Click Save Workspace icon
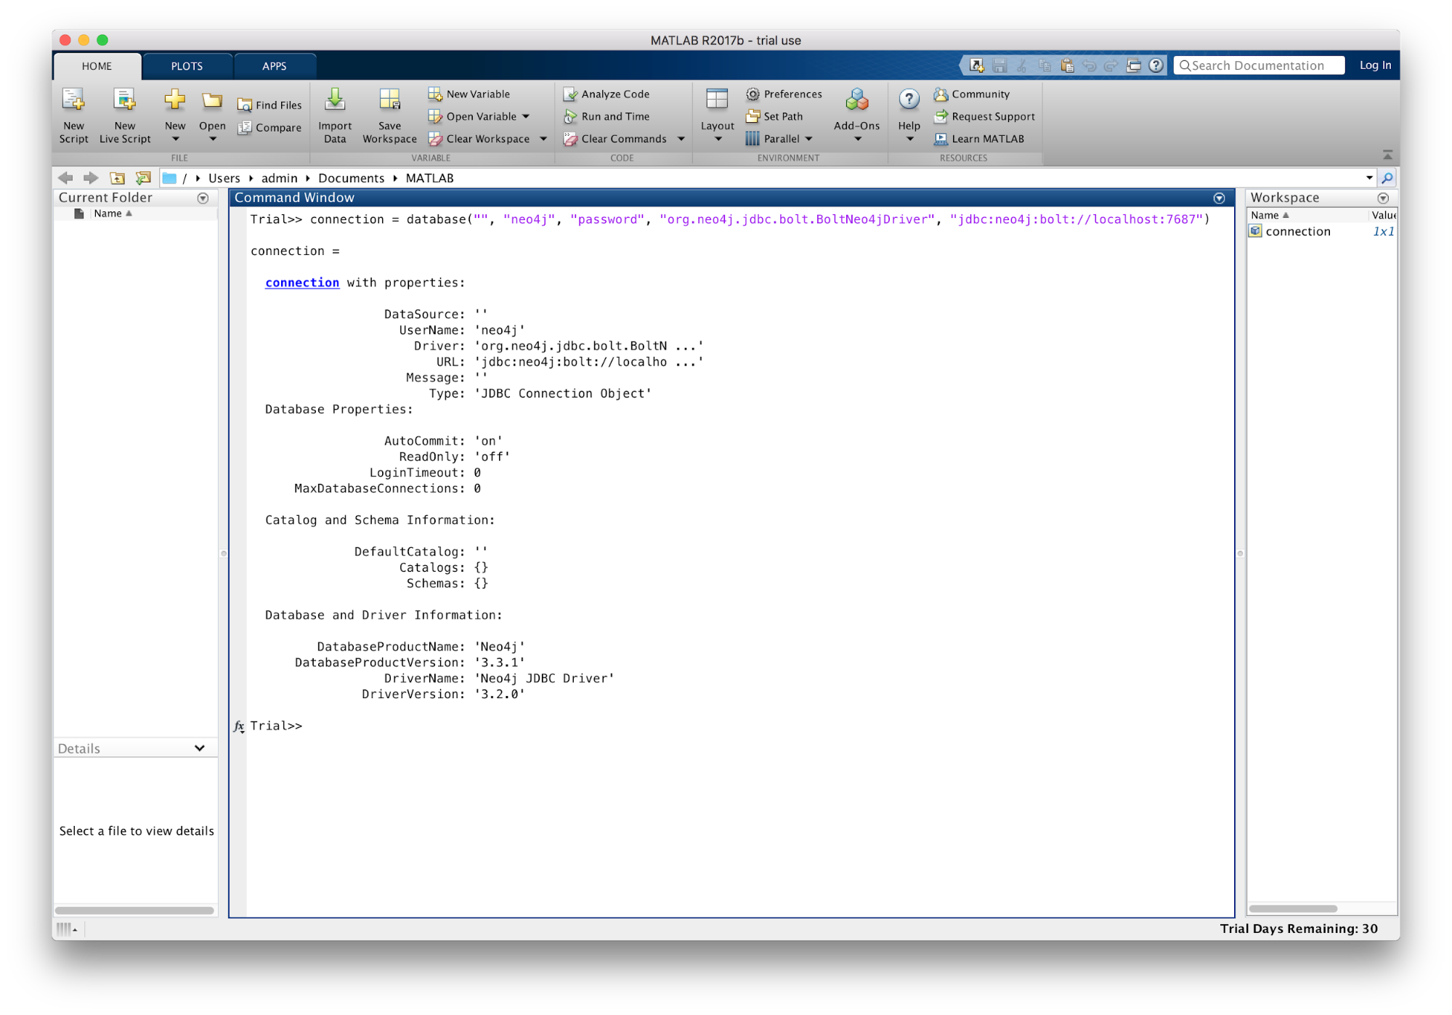 [389, 100]
